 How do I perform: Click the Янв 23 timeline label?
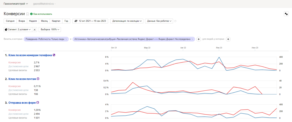point(219,48)
